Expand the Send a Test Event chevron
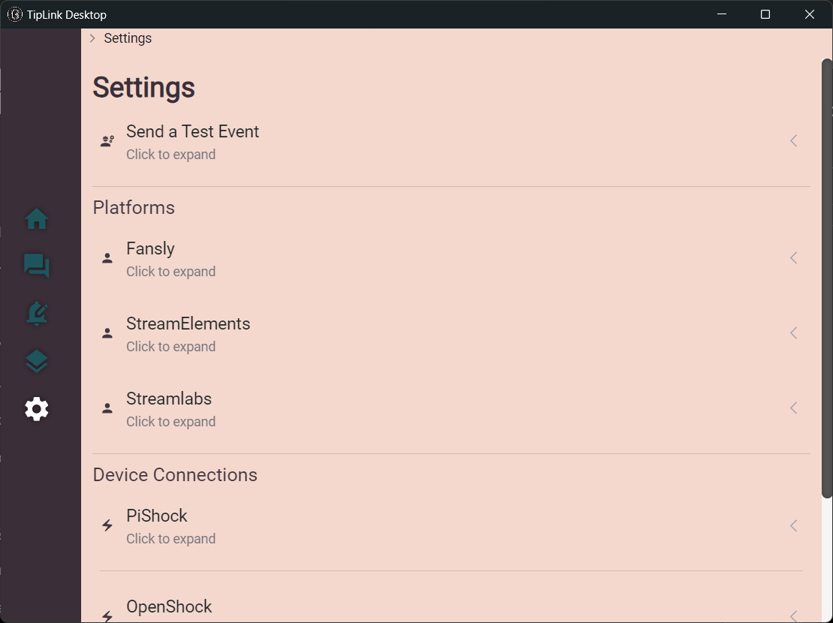Image resolution: width=833 pixels, height=623 pixels. 793,141
